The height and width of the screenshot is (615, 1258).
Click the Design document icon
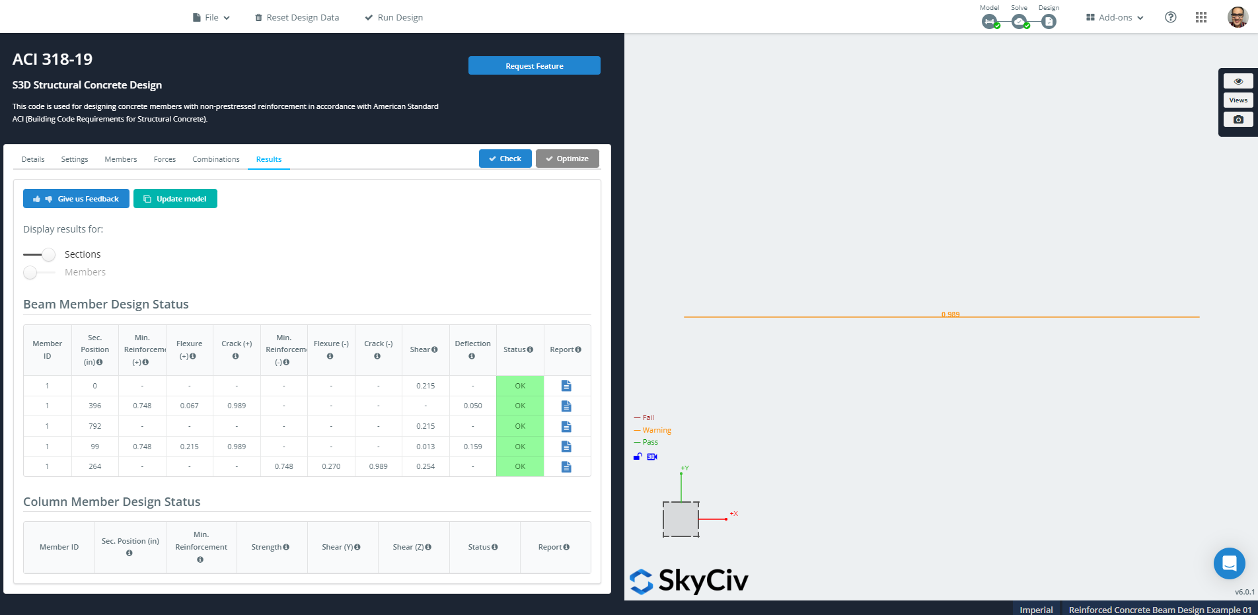coord(1049,22)
